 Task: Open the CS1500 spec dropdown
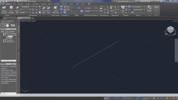[x=26, y=12]
